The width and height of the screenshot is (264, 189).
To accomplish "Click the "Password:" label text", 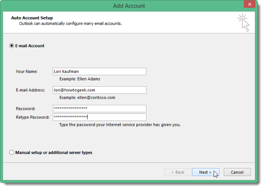I will coord(26,109).
